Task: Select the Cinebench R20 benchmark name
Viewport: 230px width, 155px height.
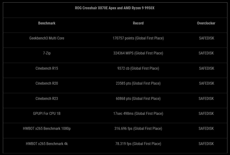Action: pos(47,84)
